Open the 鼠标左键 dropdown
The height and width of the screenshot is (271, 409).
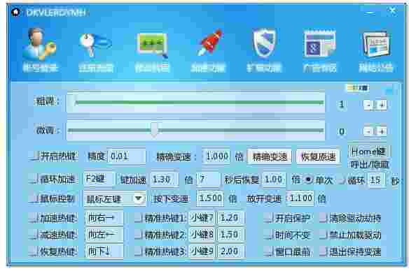pos(114,199)
